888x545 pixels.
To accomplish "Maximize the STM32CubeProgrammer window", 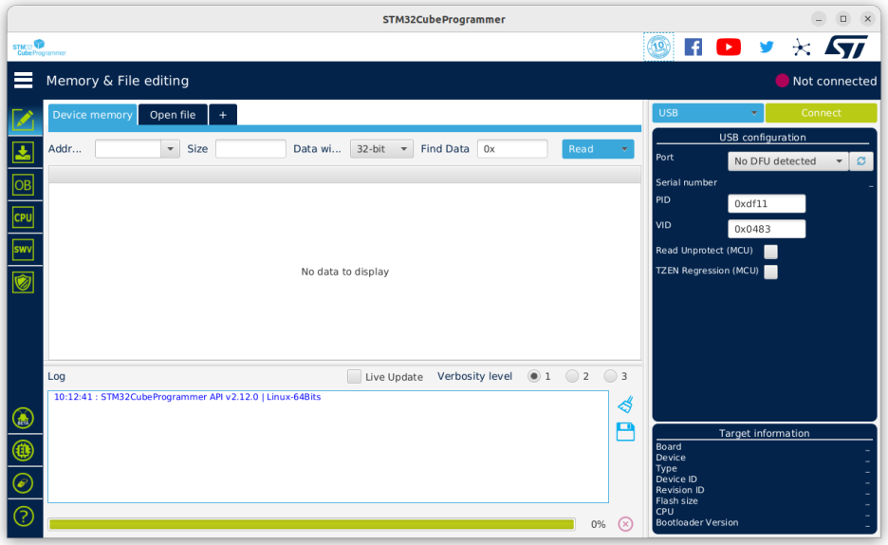I will pos(842,19).
